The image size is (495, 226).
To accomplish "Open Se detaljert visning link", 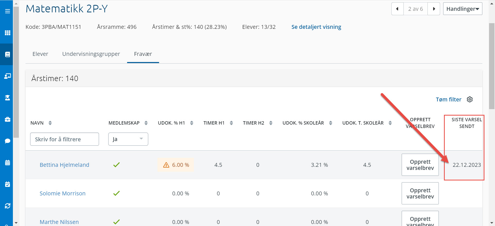I will (x=316, y=27).
